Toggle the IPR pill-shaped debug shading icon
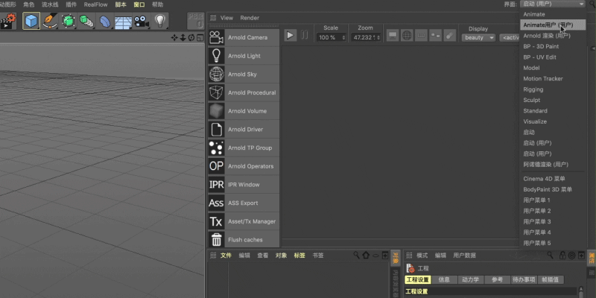The height and width of the screenshot is (298, 596). tap(450, 35)
